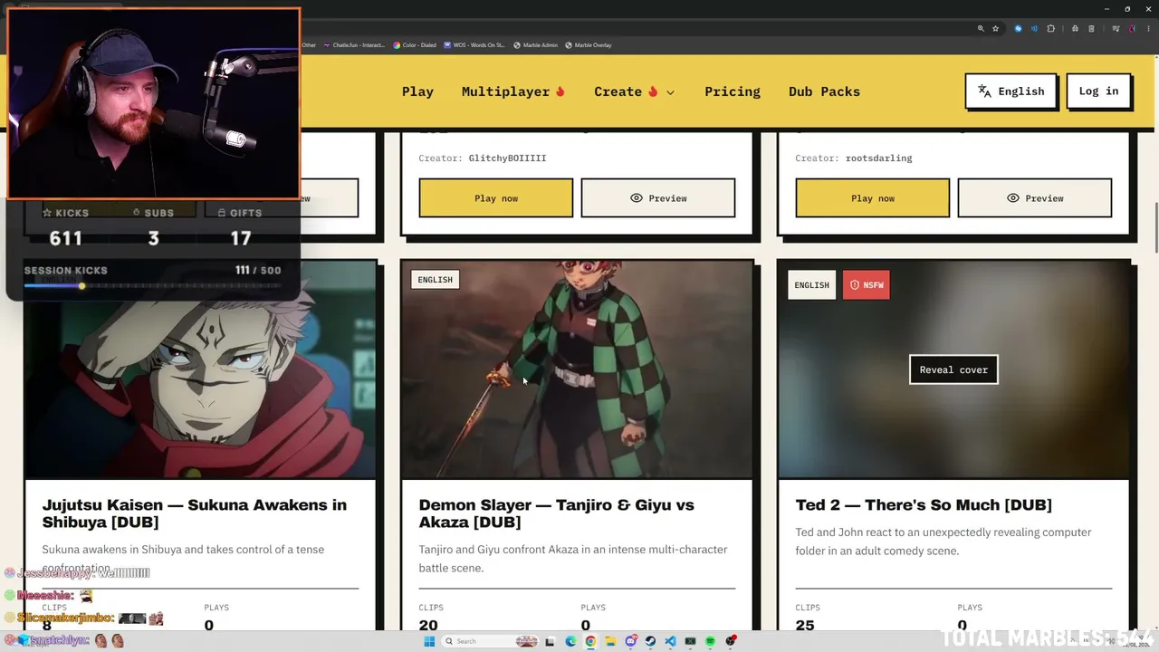Open the Windows Start menu
The height and width of the screenshot is (652, 1159).
429,641
